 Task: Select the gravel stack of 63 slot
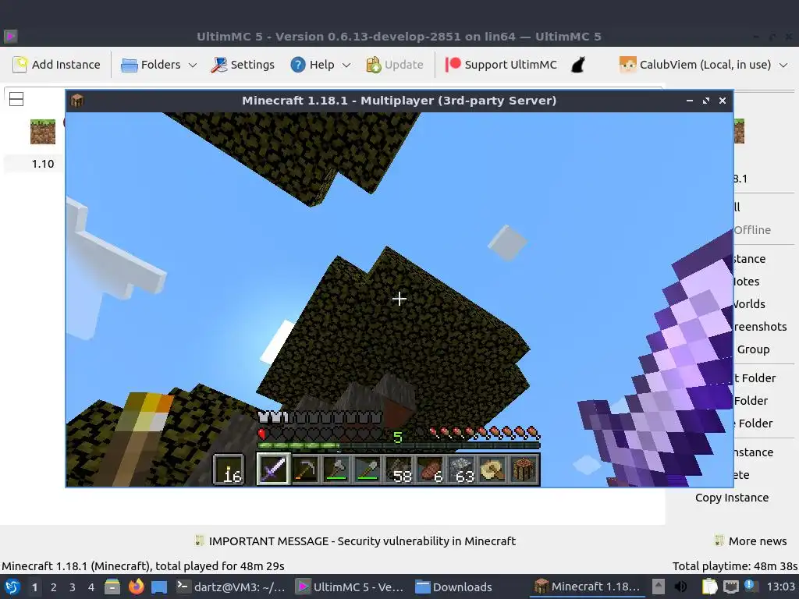tap(462, 469)
